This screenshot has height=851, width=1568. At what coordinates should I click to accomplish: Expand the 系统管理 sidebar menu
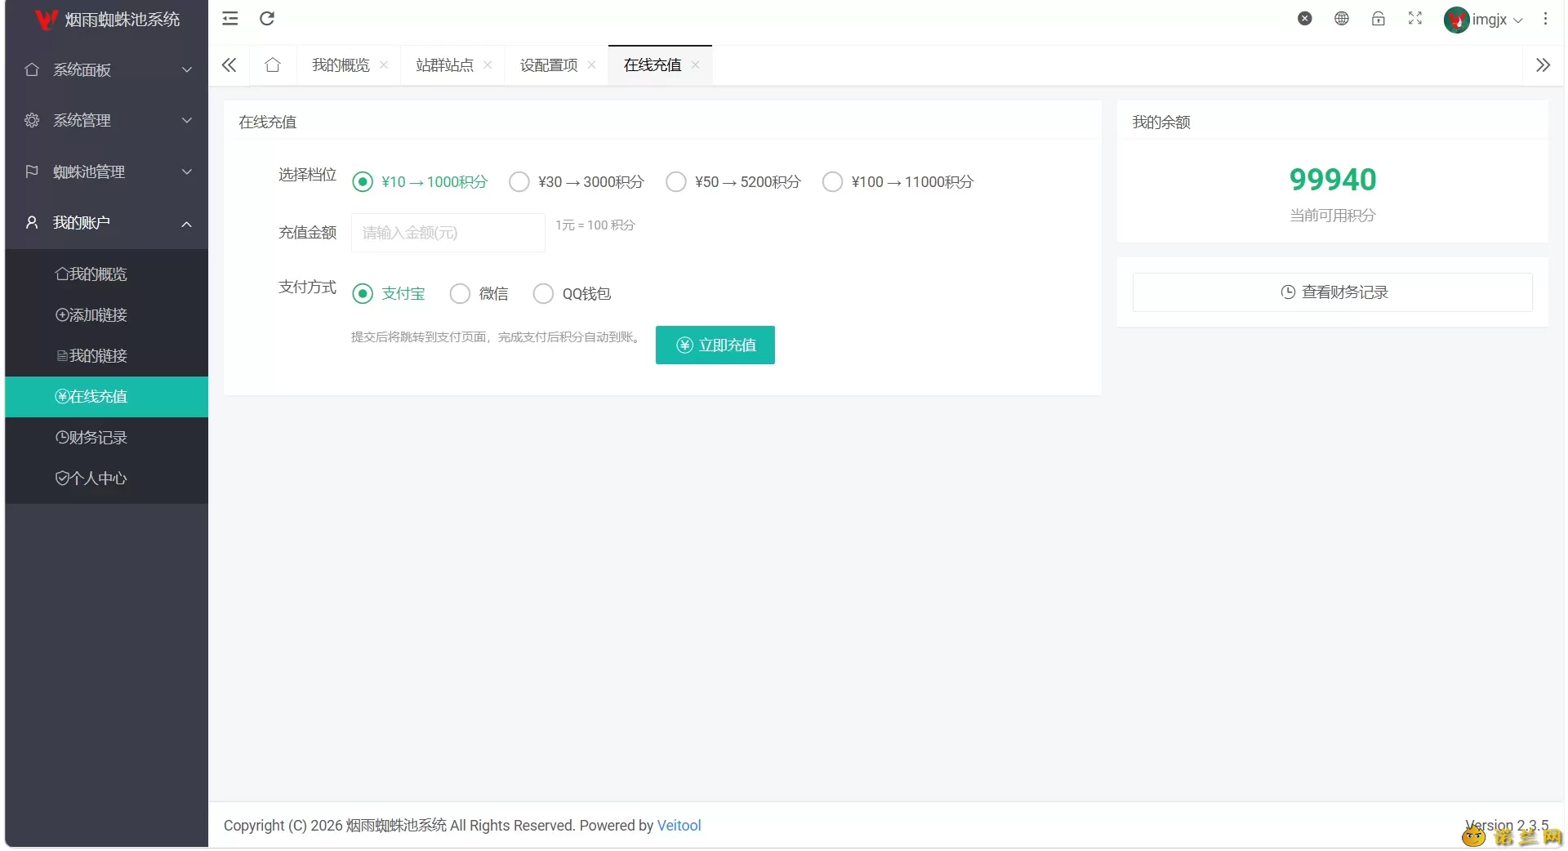click(x=107, y=121)
